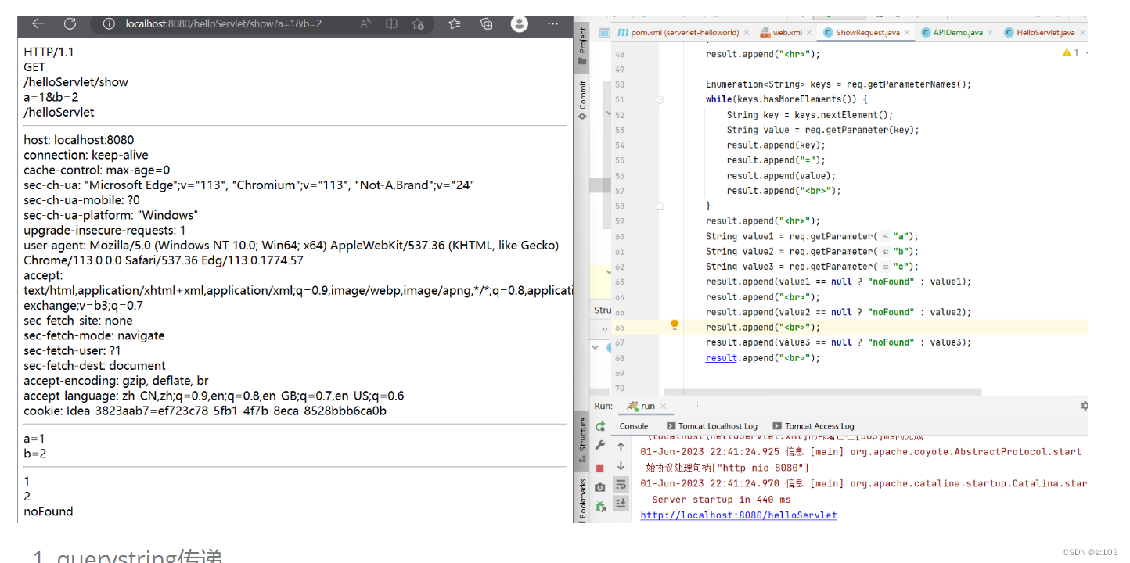Open Run panel settings gear
Screen dimensions: 1130x563
(1084, 406)
